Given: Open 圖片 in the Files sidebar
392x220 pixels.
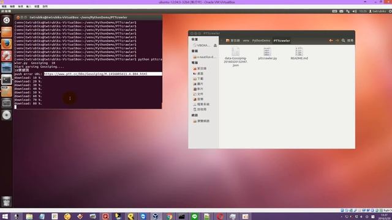Looking at the screenshot, I should click(x=198, y=84).
